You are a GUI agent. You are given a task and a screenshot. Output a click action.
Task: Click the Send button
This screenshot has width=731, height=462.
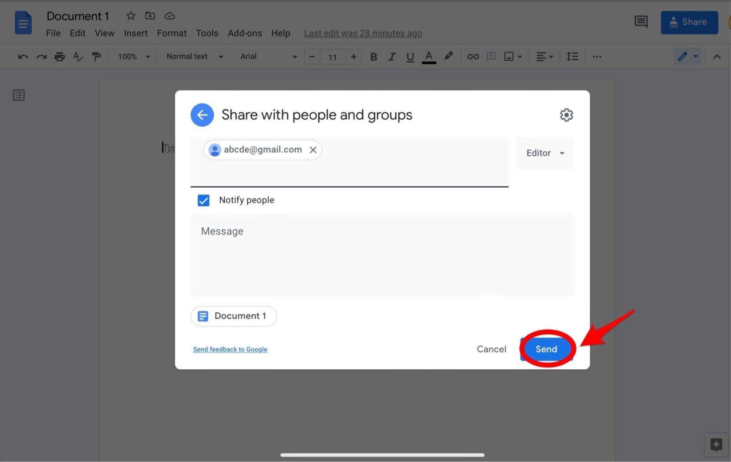546,349
